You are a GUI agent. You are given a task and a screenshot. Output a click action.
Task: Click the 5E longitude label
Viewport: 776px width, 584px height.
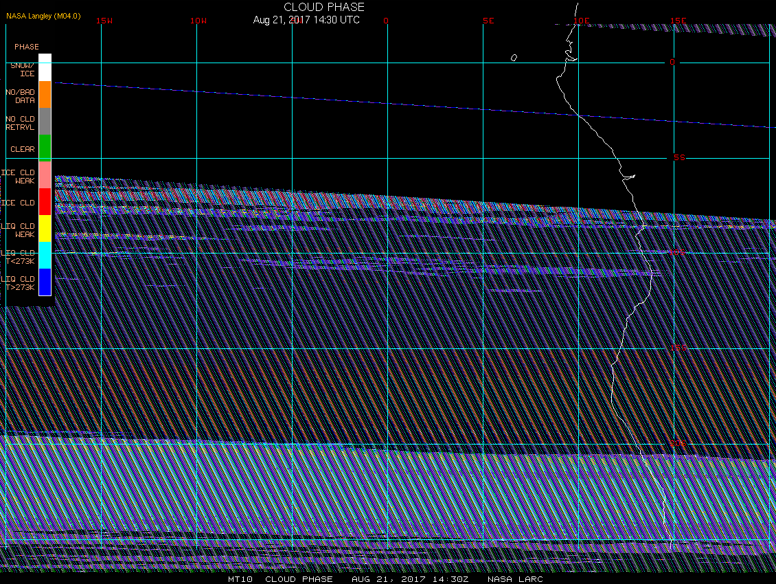488,21
